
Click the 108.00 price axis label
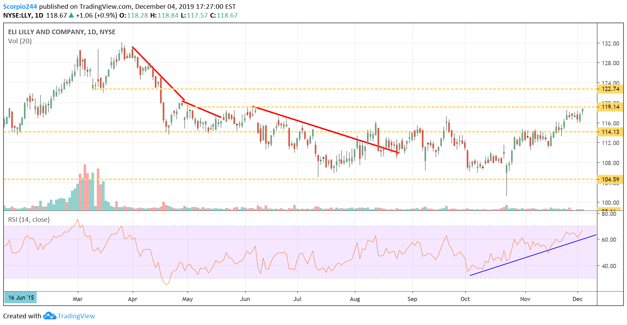coord(610,163)
